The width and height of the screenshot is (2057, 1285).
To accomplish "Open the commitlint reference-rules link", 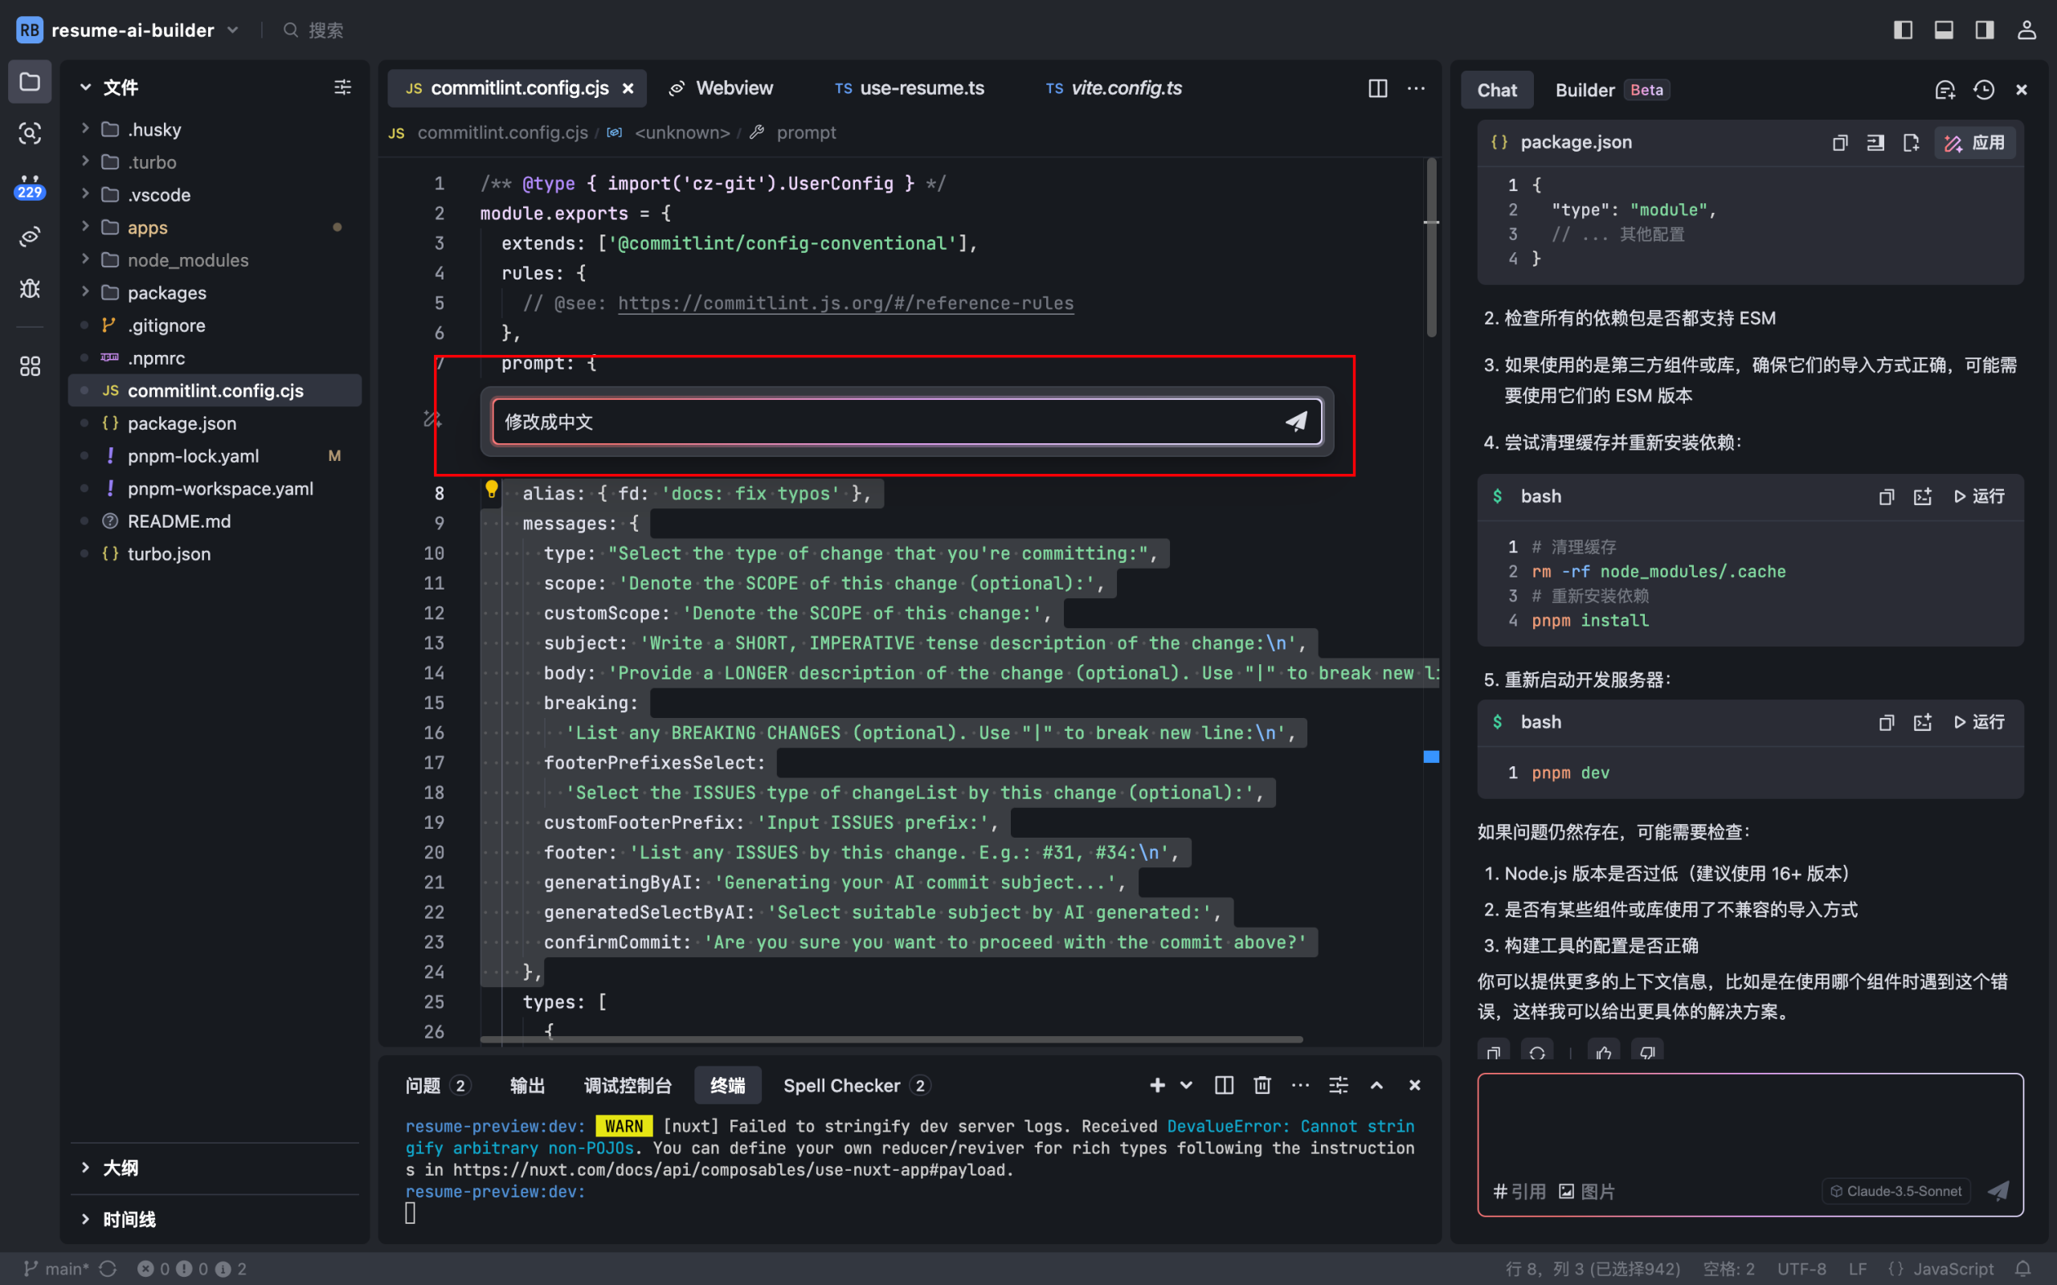I will click(x=845, y=303).
